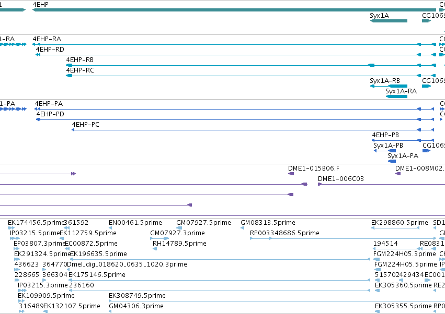The height and width of the screenshot is (314, 445).
Task: Select the EK291324.5prime EST label
Action: point(42,254)
